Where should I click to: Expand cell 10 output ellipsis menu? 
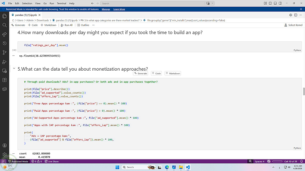[13, 56]
